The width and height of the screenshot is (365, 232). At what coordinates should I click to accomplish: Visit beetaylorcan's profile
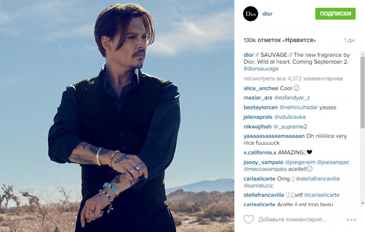click(x=260, y=108)
